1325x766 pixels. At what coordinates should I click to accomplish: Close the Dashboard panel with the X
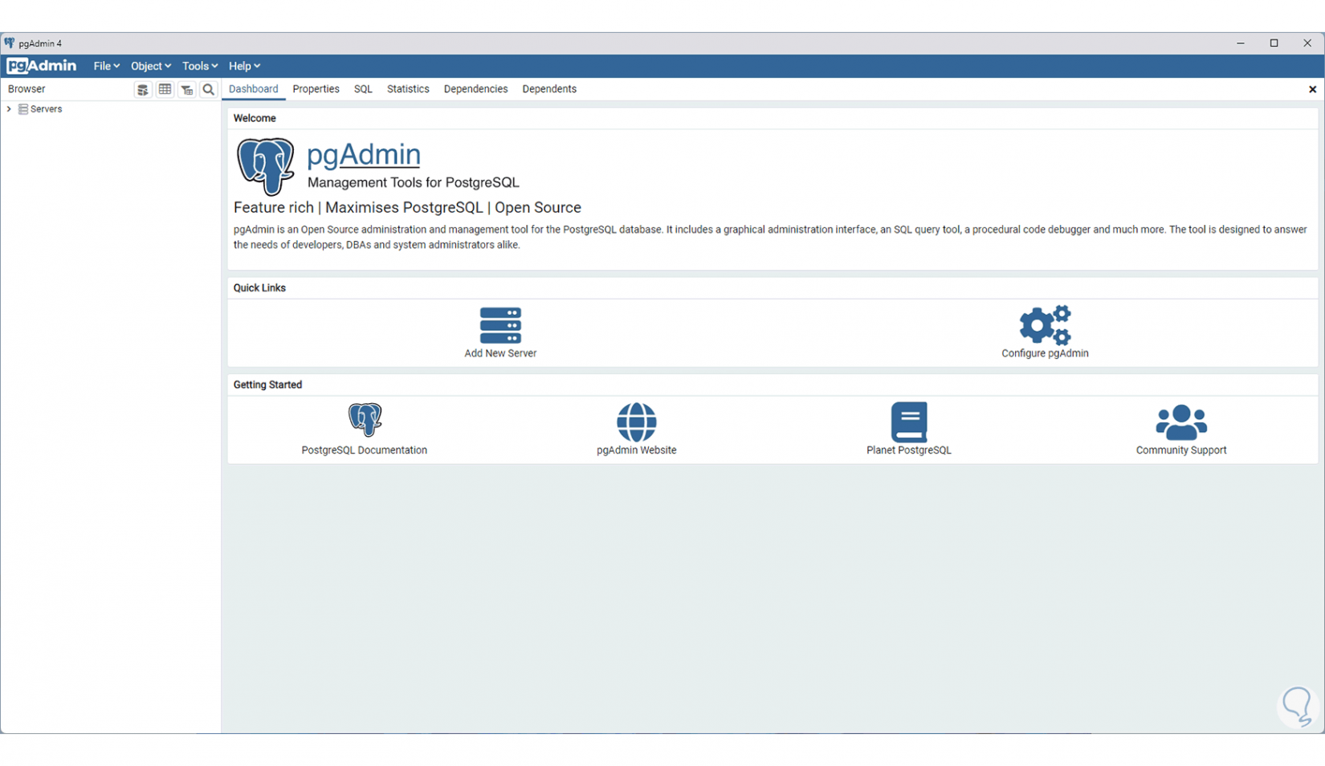coord(1312,89)
